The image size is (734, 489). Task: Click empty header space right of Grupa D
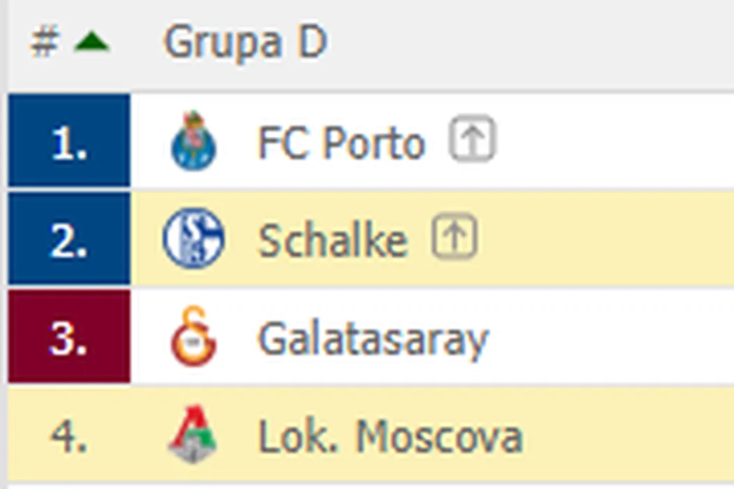tap(531, 43)
